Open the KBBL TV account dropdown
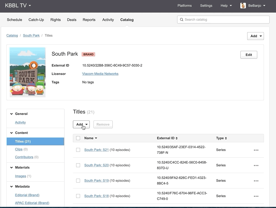The width and height of the screenshot is (276, 208). click(18, 6)
